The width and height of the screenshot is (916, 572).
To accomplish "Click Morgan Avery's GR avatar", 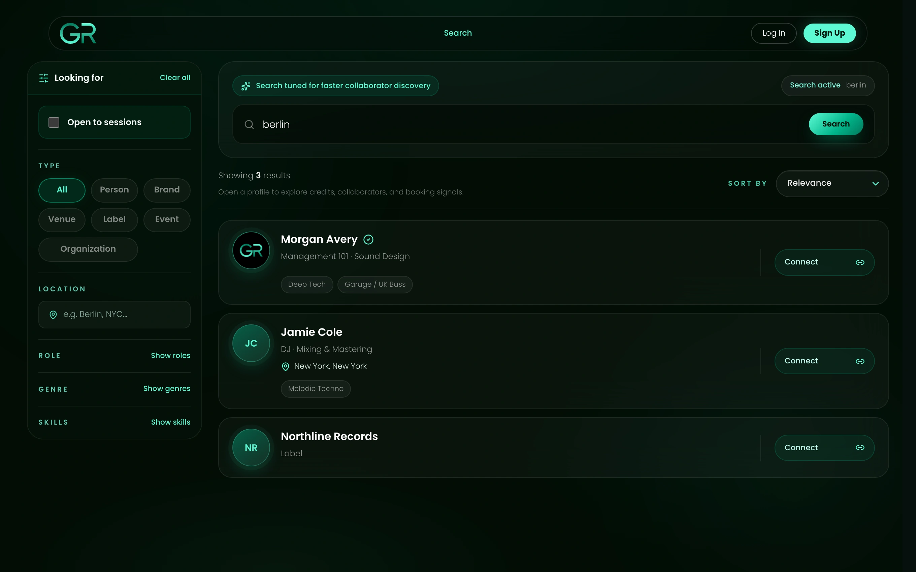I will click(251, 250).
